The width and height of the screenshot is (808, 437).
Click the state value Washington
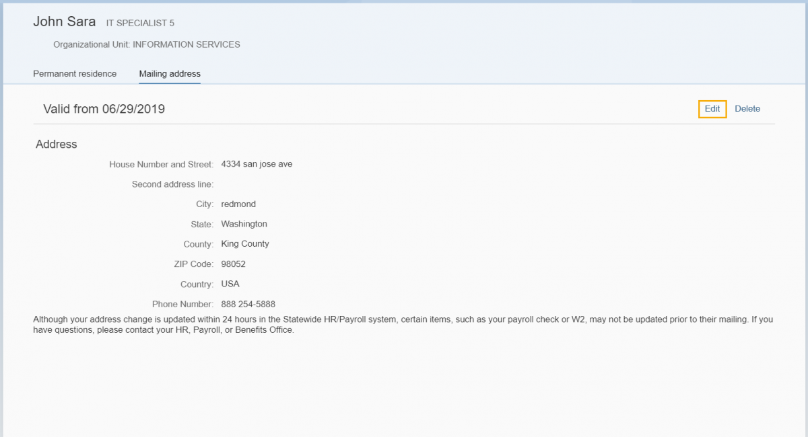point(244,224)
